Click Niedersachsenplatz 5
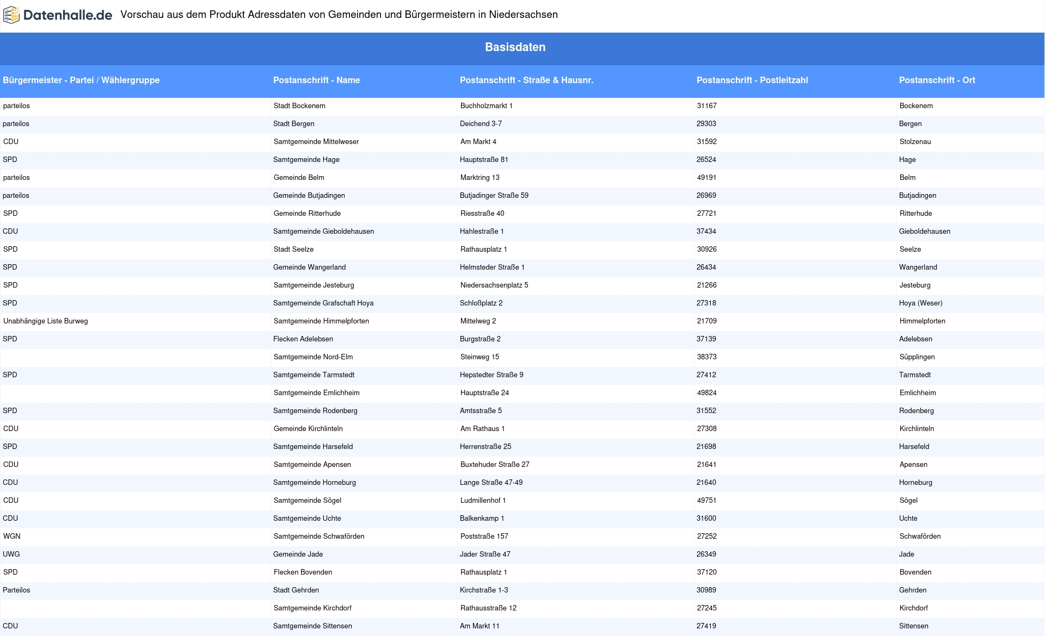This screenshot has height=636, width=1045. tap(494, 285)
